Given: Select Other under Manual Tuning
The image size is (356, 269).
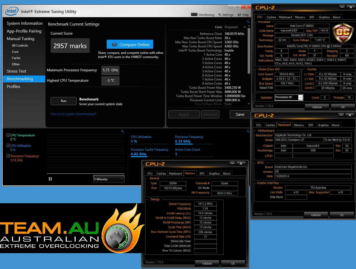Looking at the screenshot, I should (x=16, y=64).
